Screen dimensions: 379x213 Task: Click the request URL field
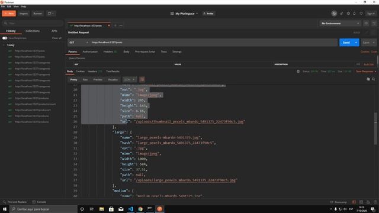tap(214, 43)
